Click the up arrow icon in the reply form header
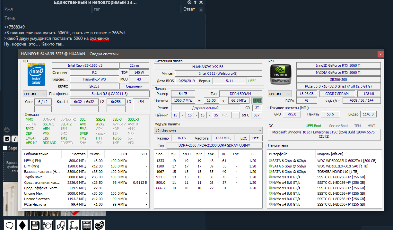Screen dimensions: 393x230 tap(195, 2)
